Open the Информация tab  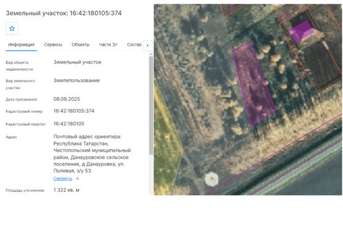point(21,45)
